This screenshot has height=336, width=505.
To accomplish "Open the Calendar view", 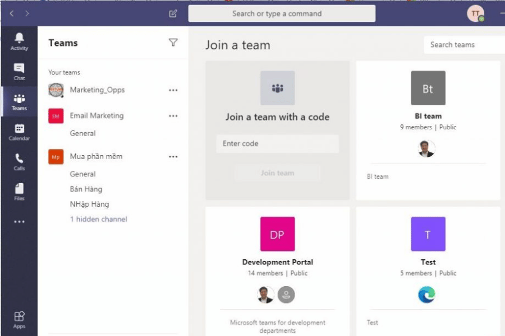I will pos(19,132).
